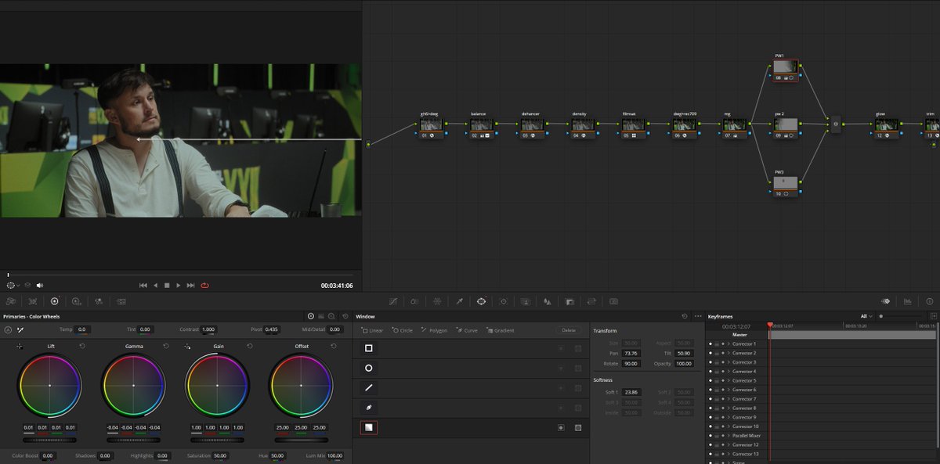Click the Gain color wheel
The image size is (940, 464).
coord(217,385)
